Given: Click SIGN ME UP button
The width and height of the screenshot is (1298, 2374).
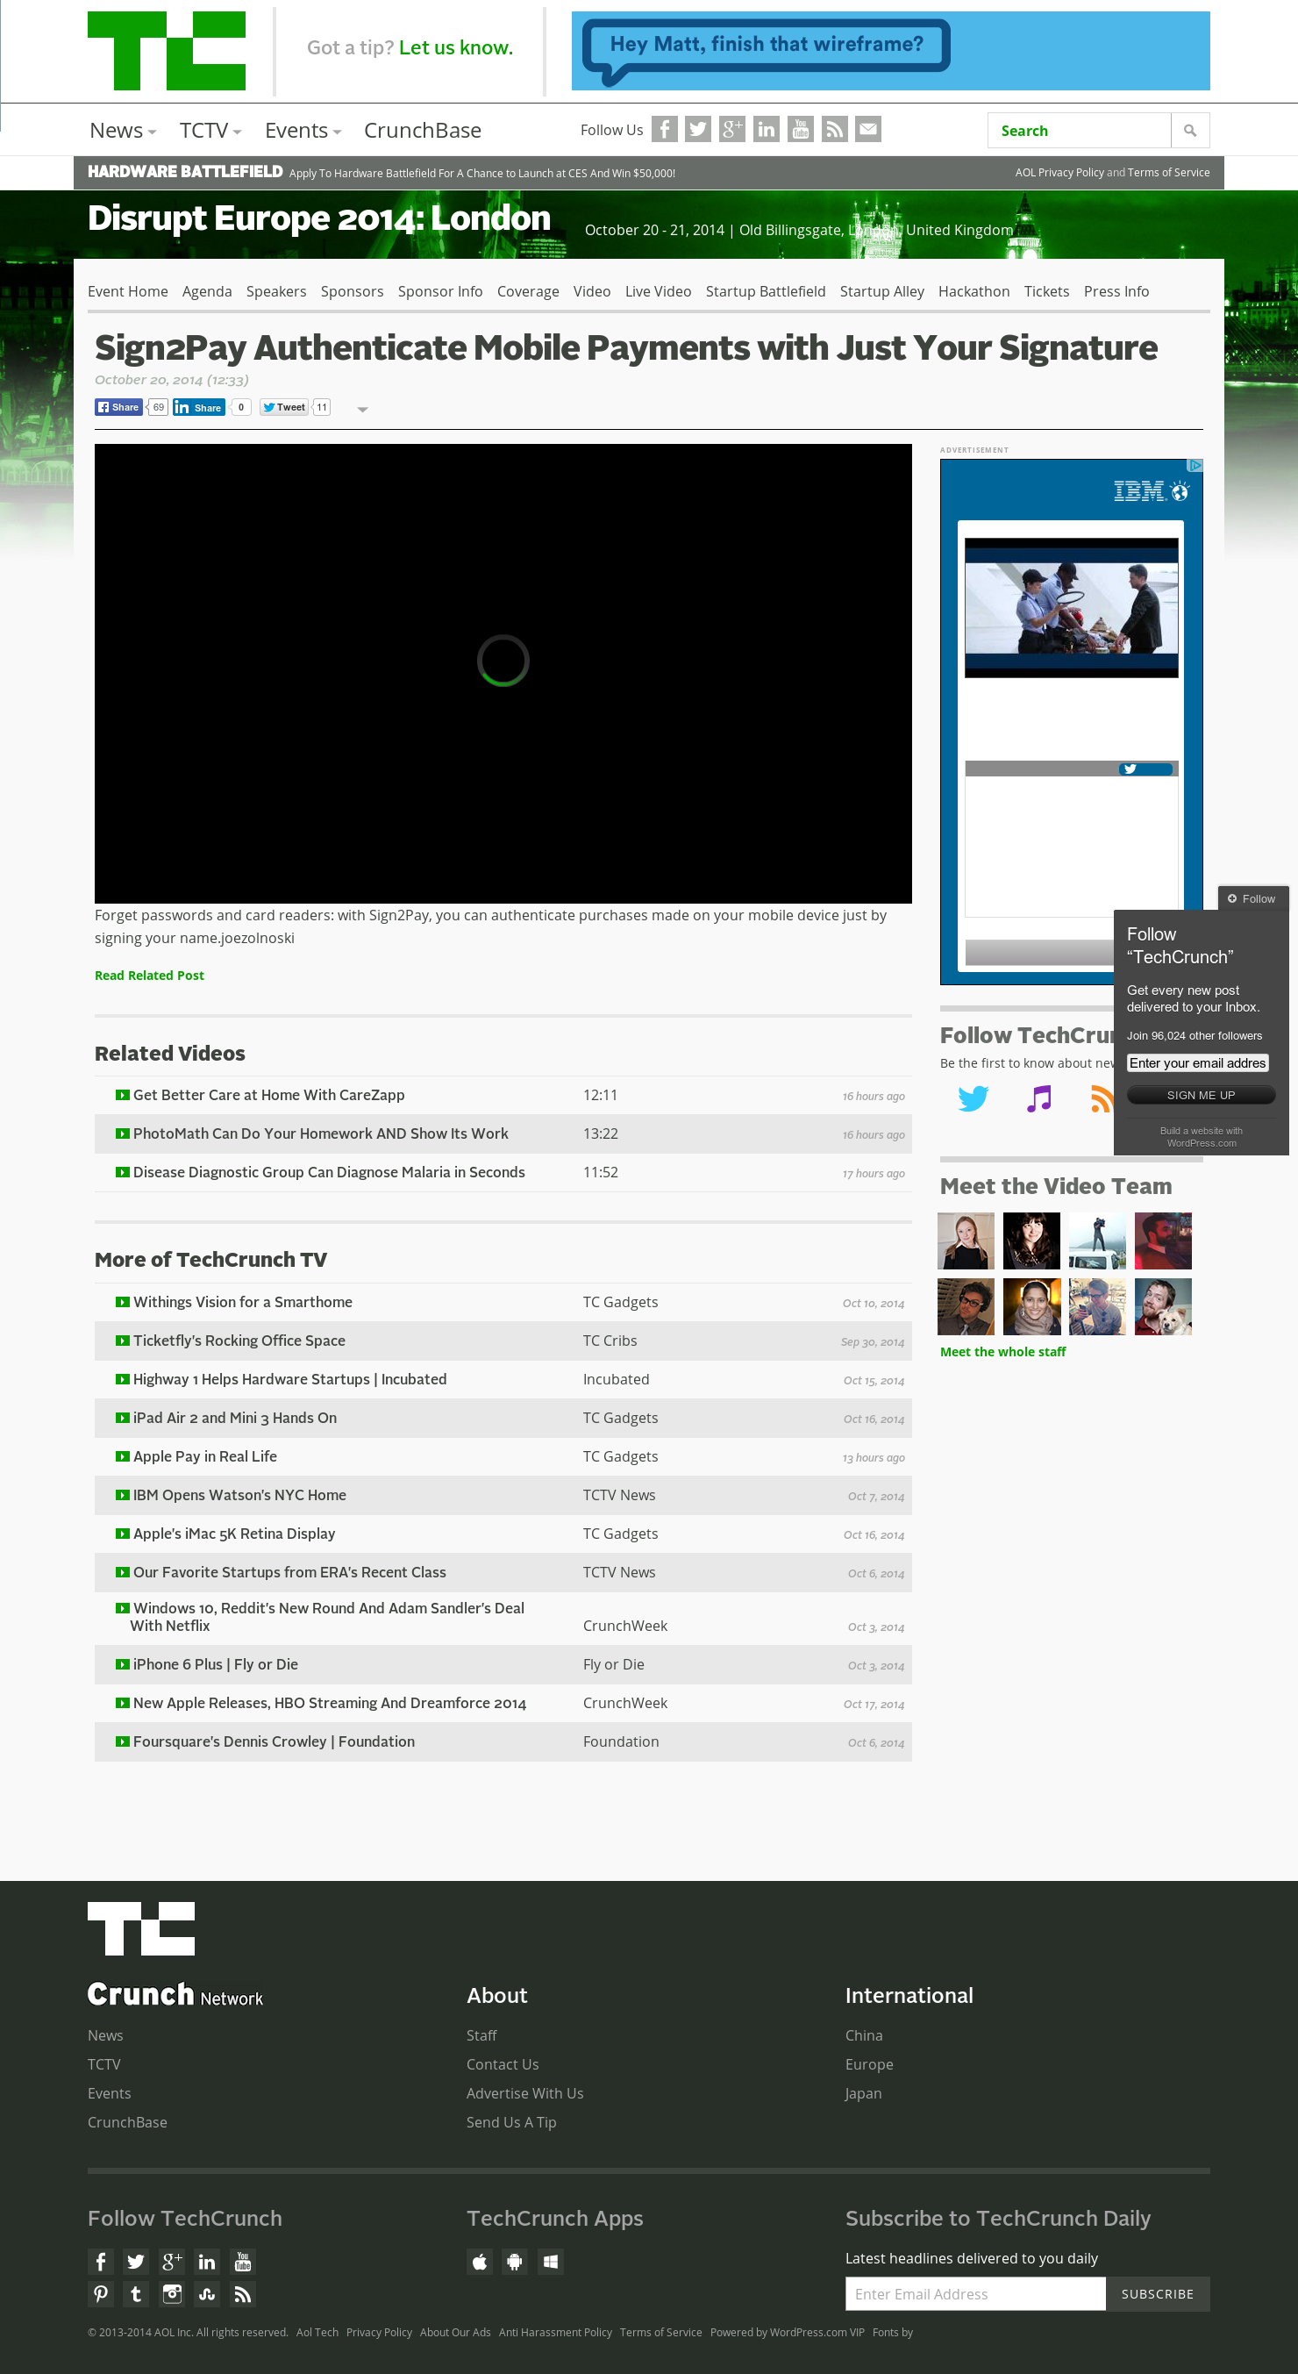Looking at the screenshot, I should point(1201,1095).
